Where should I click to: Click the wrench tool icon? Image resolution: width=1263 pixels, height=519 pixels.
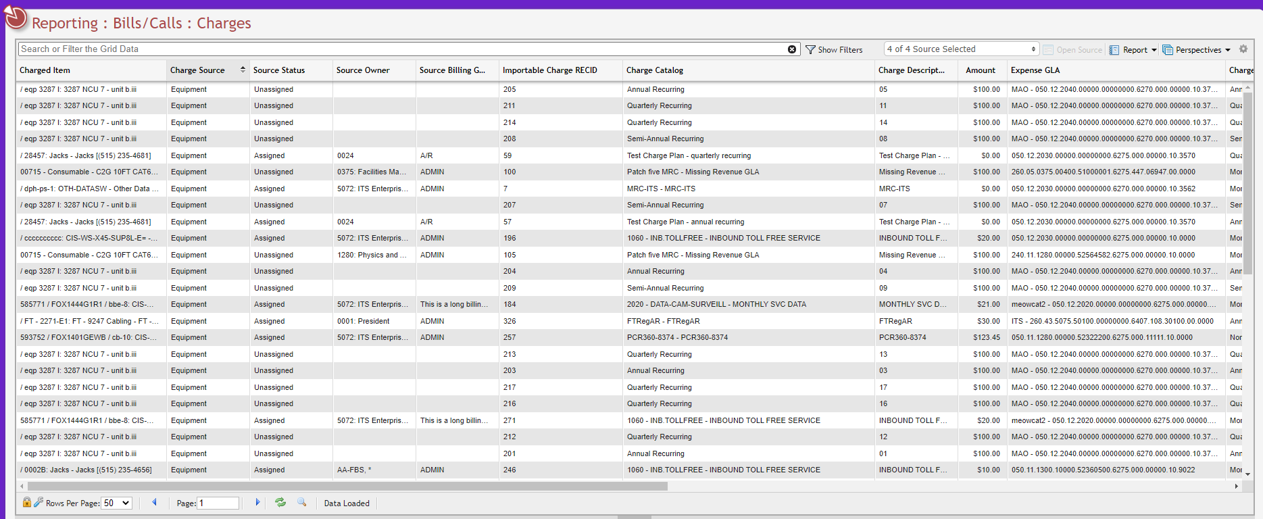coord(39,502)
